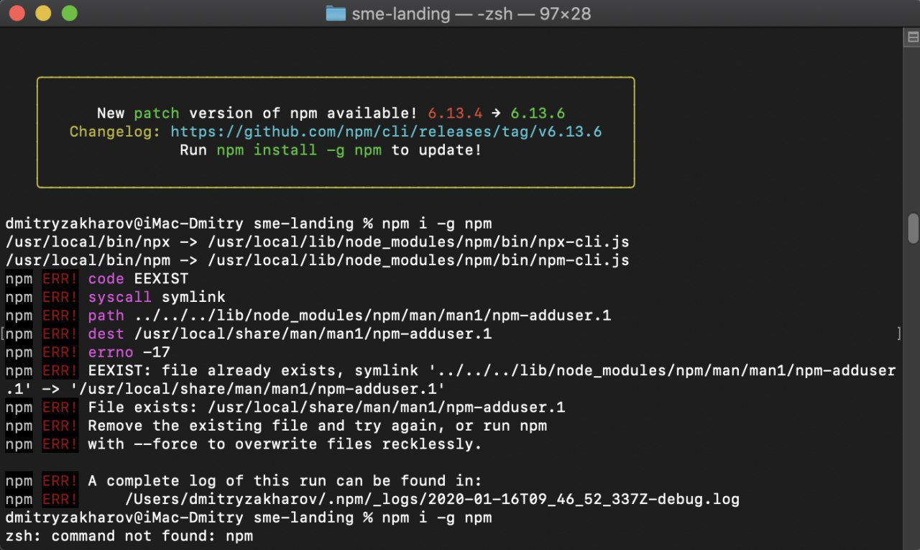Click the line '/usr/local/bin/npx -> ...npx-cli.js'
The width and height of the screenshot is (920, 550).
[x=317, y=242]
